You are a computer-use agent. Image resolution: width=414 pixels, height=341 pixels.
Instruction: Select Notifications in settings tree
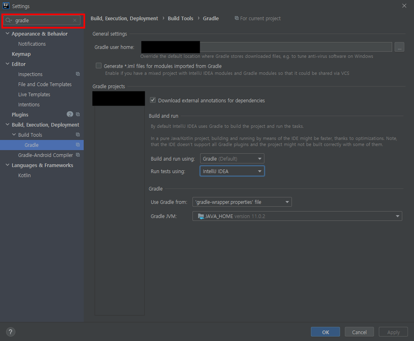tap(32, 44)
